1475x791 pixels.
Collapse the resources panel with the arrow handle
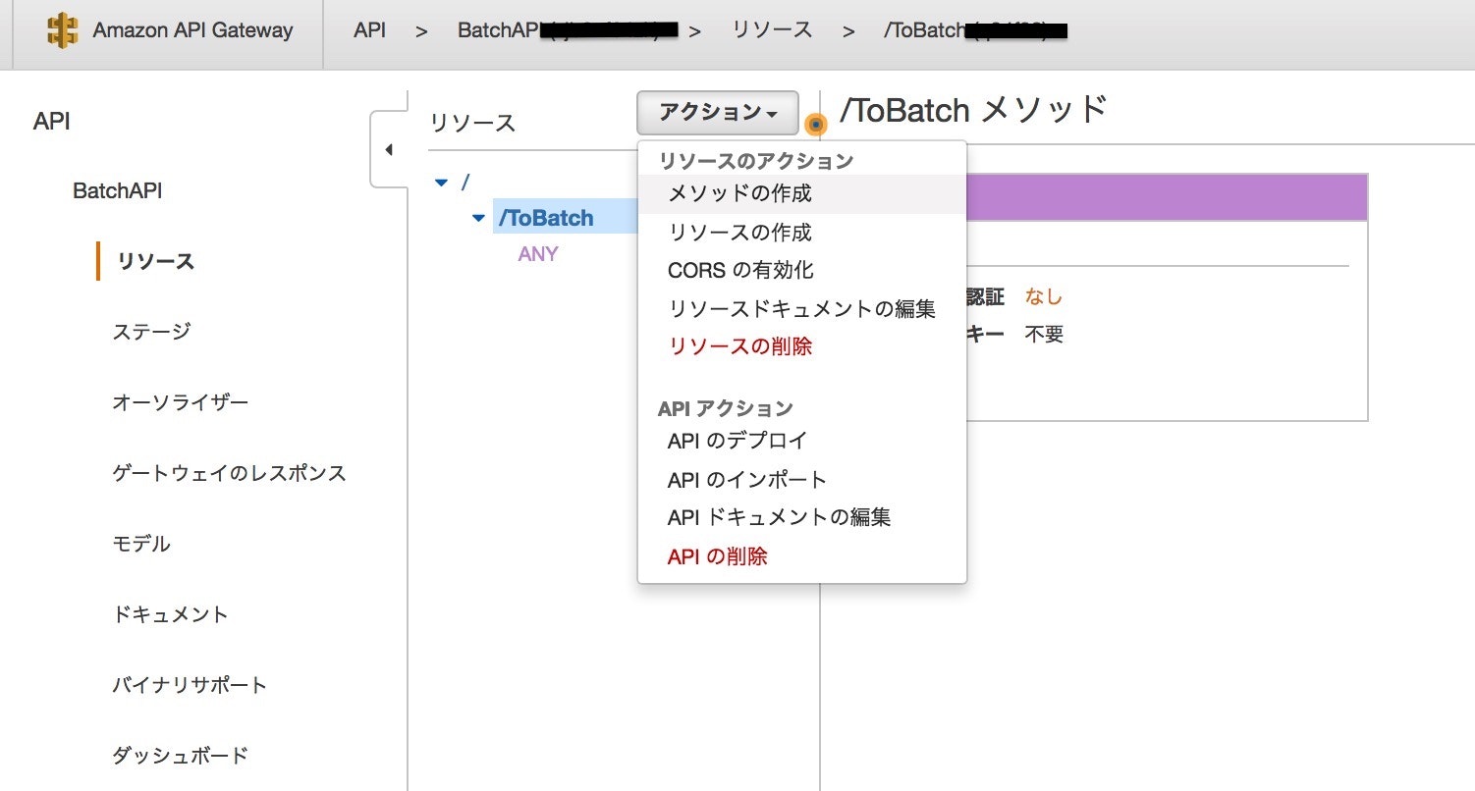click(x=388, y=150)
